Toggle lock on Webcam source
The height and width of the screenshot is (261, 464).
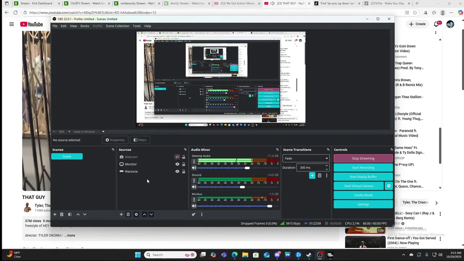(x=183, y=157)
